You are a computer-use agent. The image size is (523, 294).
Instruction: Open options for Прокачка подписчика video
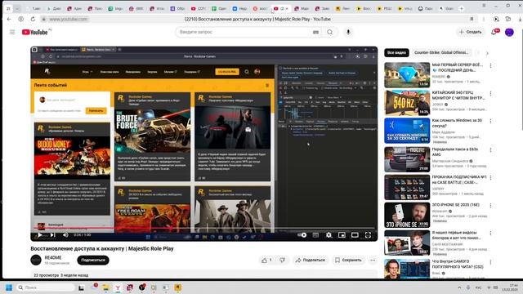(490, 178)
